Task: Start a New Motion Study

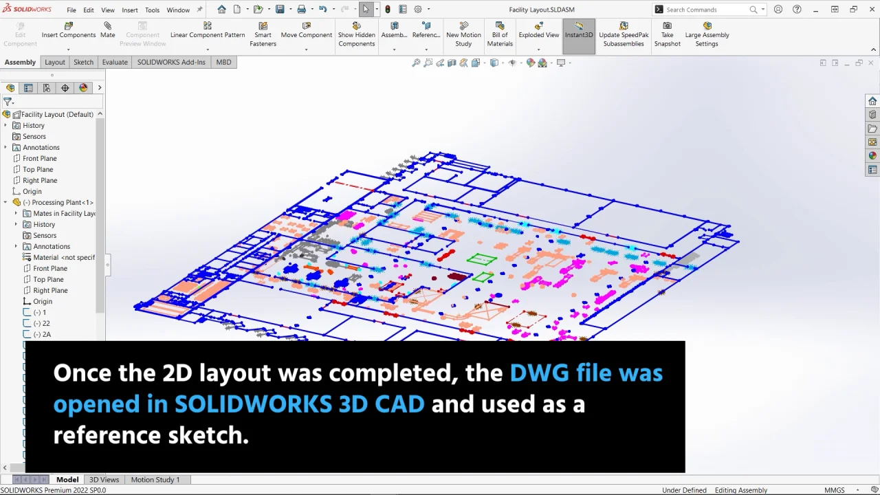Action: 463,34
